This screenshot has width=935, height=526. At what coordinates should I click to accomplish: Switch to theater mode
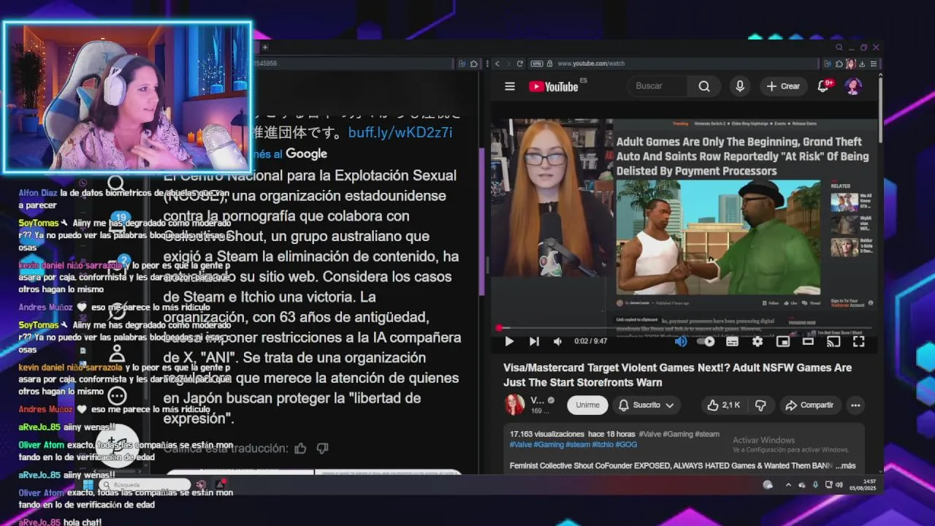pyautogui.click(x=808, y=341)
